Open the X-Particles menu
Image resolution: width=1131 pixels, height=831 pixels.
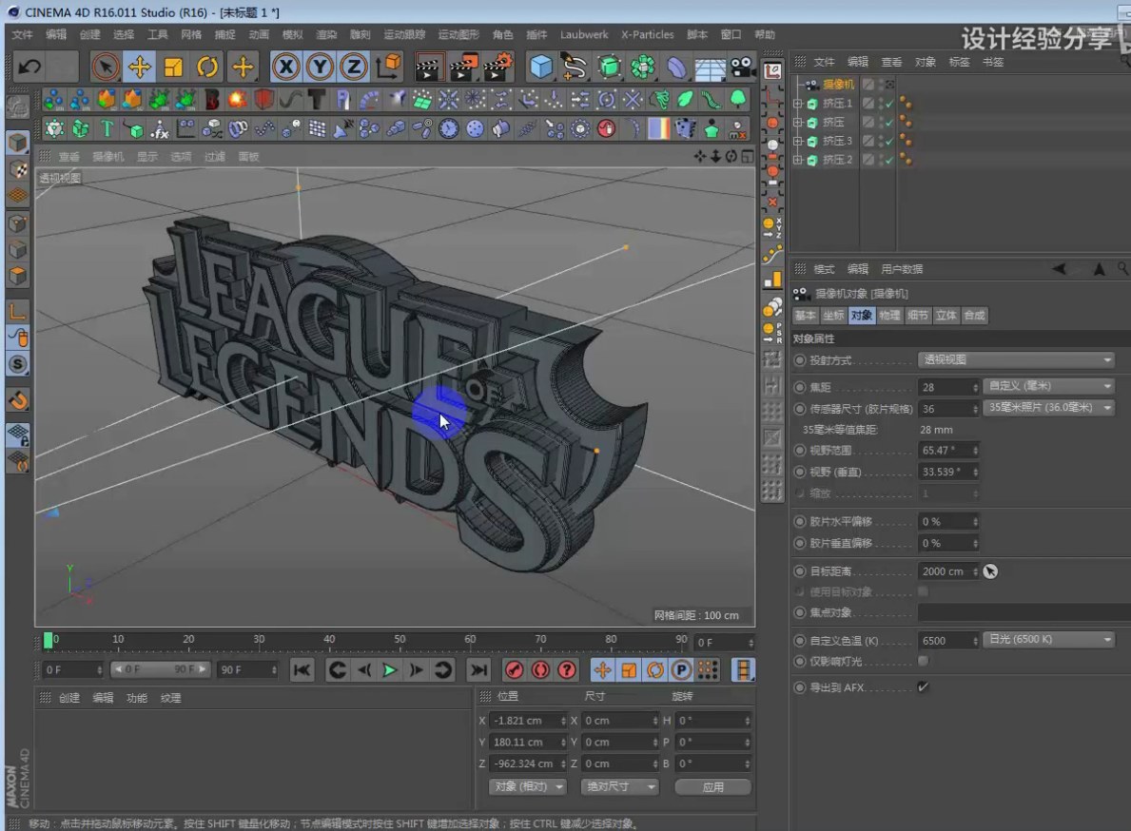point(647,34)
